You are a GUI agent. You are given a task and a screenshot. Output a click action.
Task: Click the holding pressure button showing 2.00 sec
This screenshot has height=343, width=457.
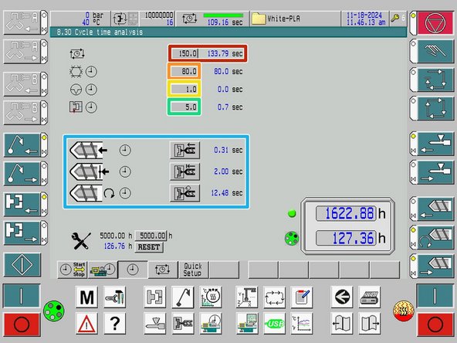184,171
